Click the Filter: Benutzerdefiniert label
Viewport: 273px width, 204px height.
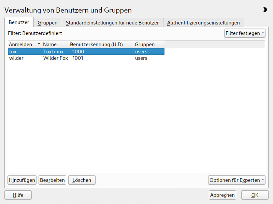click(35, 33)
